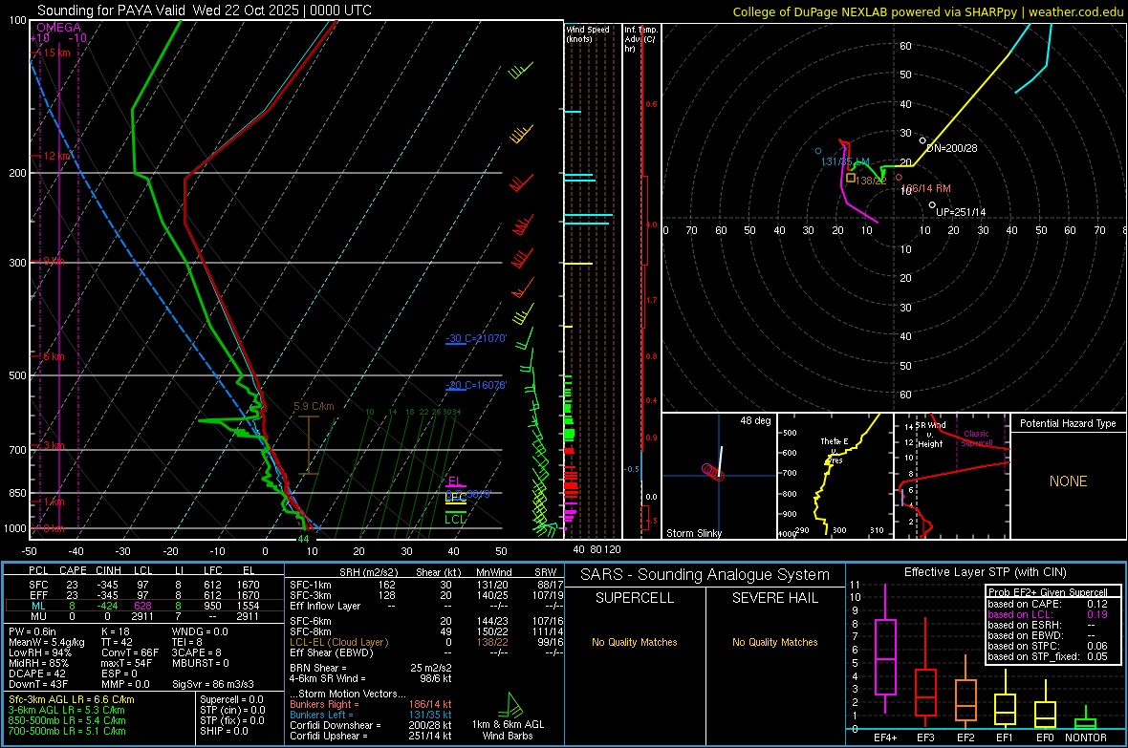Click the DN=200/28 hodograph label
The width and height of the screenshot is (1128, 748).
coord(952,148)
